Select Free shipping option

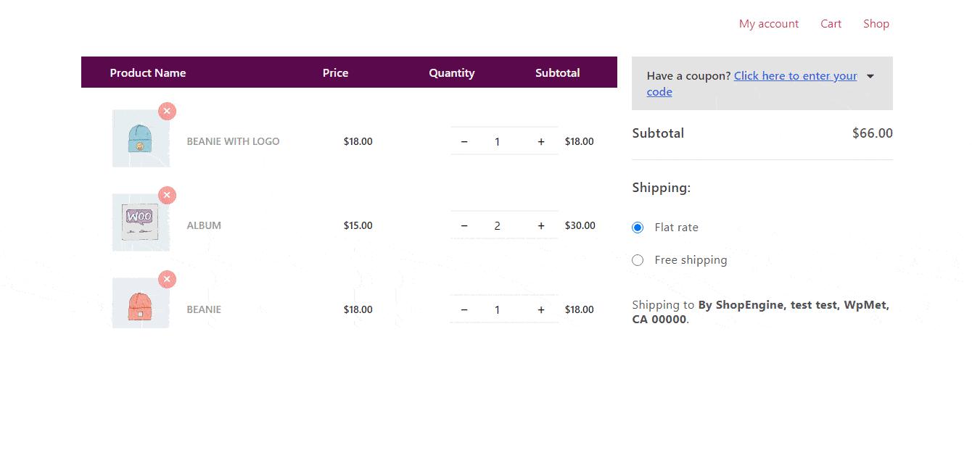click(x=638, y=260)
